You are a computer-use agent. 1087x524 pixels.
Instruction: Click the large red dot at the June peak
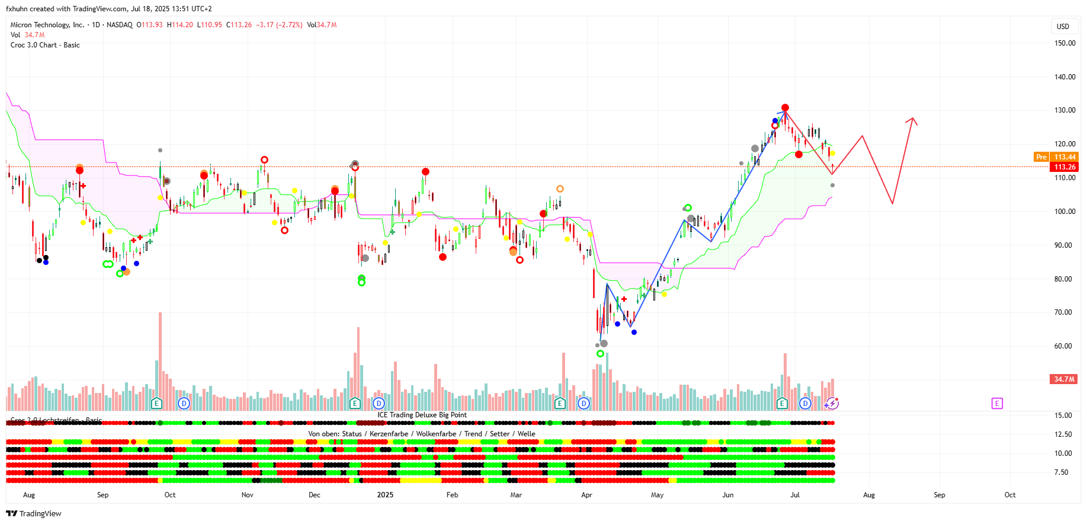click(x=785, y=108)
